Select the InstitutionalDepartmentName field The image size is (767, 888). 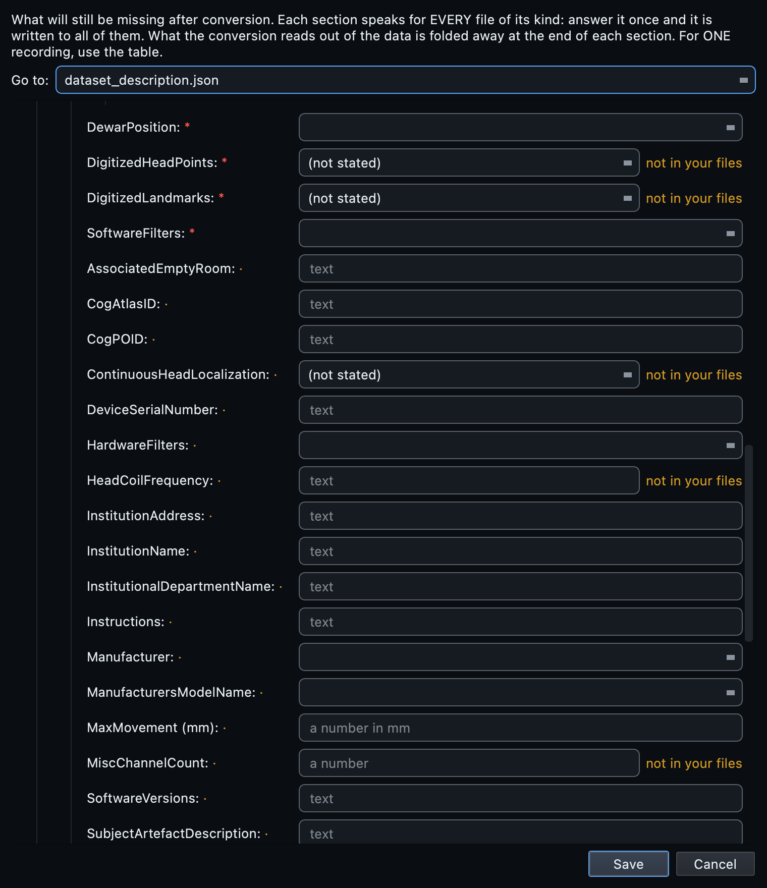tap(520, 586)
